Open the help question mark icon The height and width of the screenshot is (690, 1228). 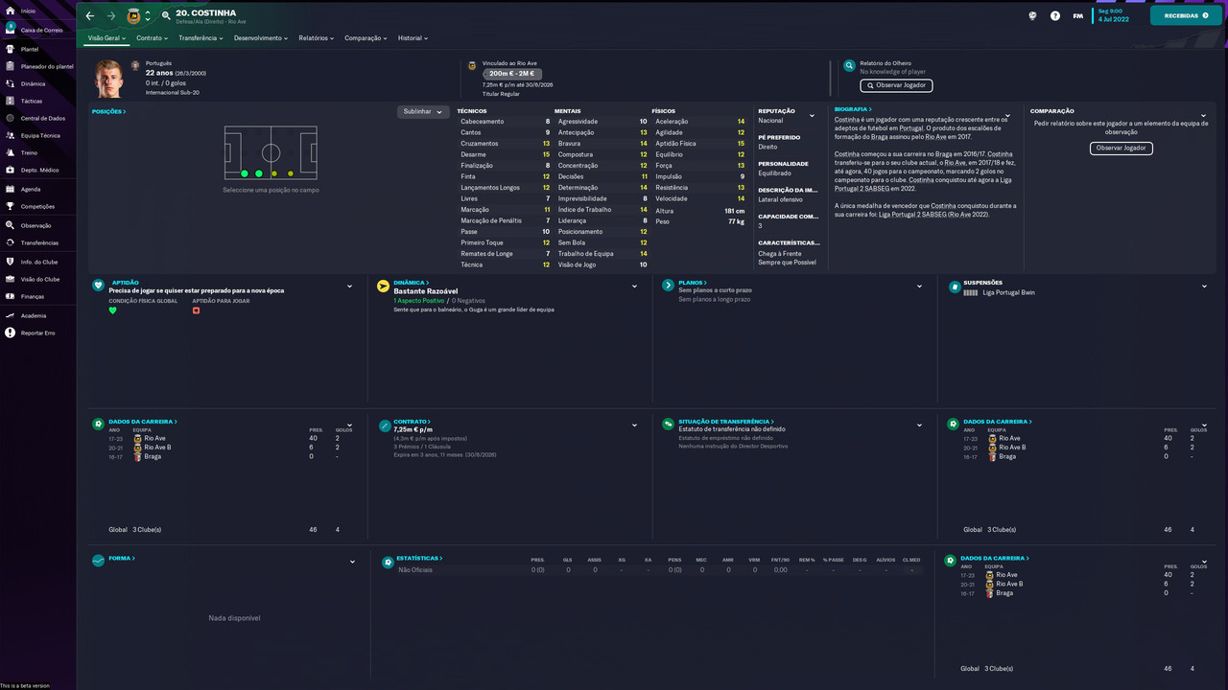point(1055,16)
